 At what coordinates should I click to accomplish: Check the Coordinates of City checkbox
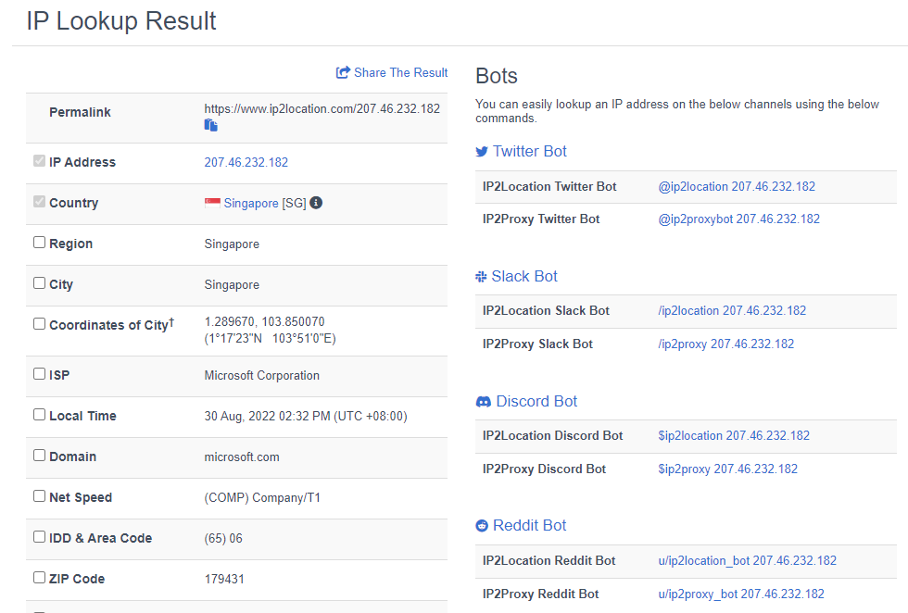pos(39,323)
